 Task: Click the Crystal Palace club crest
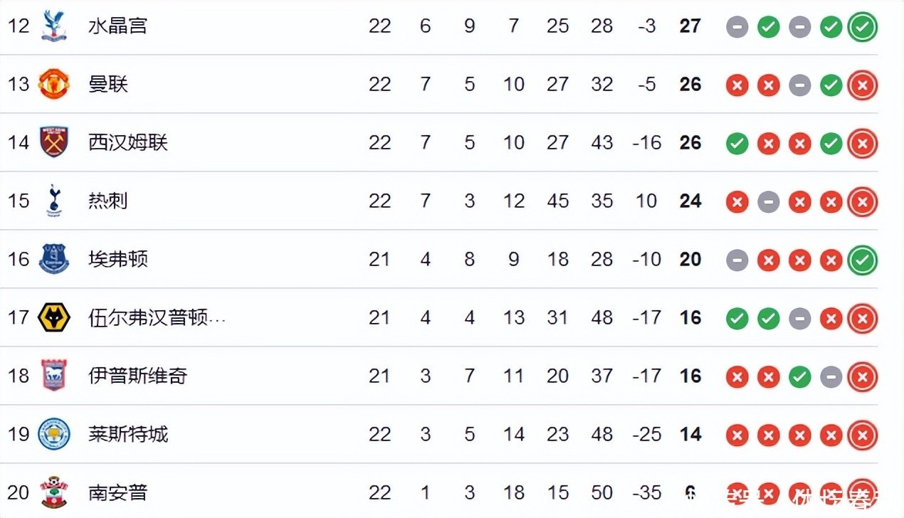point(53,26)
